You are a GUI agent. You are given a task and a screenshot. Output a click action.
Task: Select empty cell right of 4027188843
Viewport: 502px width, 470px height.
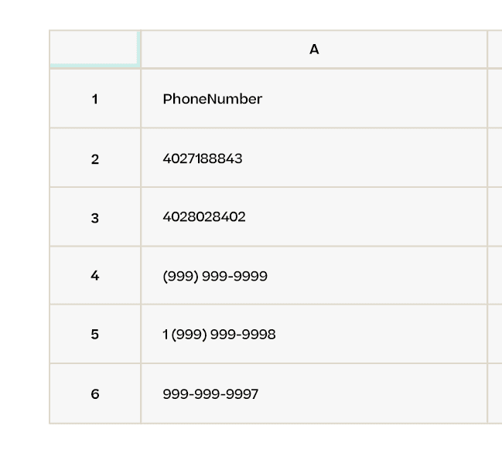(x=495, y=158)
